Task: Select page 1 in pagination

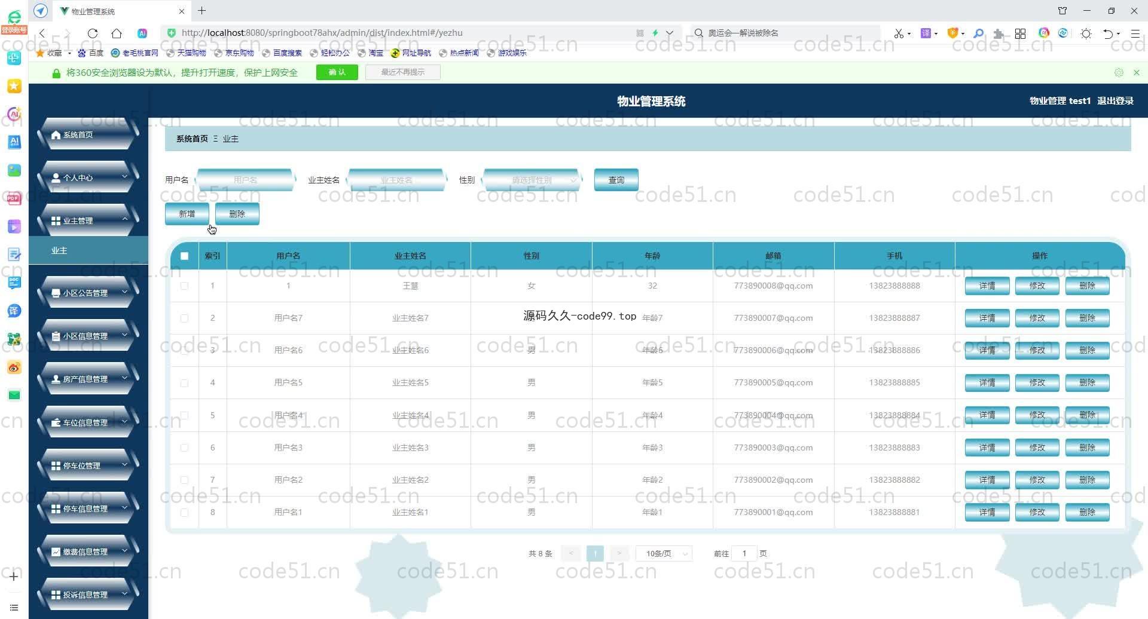Action: pos(595,554)
